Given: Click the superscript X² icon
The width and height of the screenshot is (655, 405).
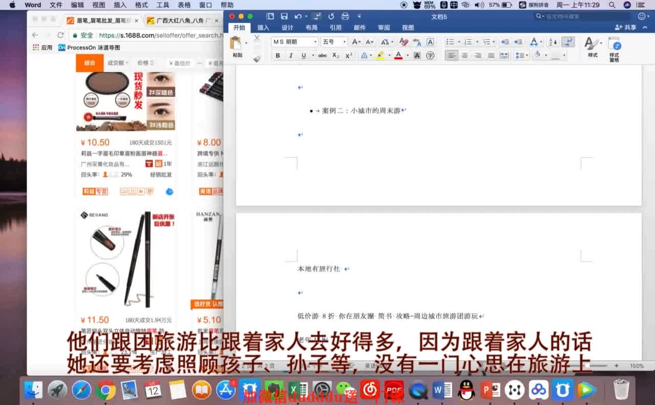Looking at the screenshot, I should (348, 55).
